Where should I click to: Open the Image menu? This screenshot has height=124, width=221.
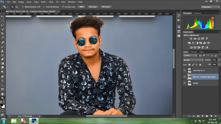click(x=21, y=2)
